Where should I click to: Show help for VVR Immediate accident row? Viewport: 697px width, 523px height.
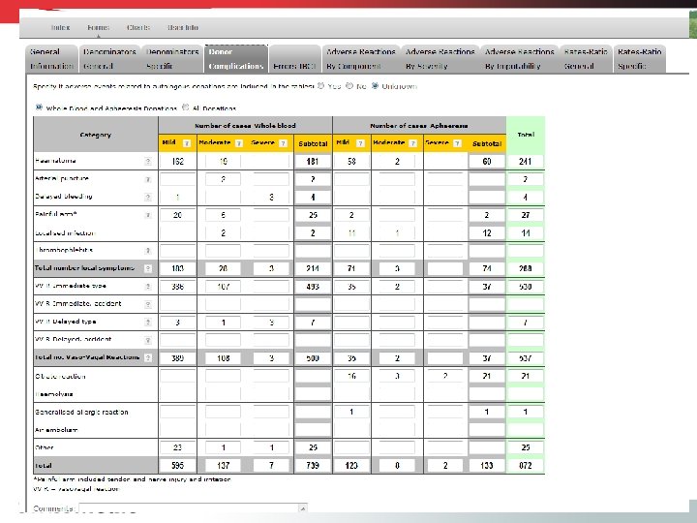pyautogui.click(x=148, y=305)
